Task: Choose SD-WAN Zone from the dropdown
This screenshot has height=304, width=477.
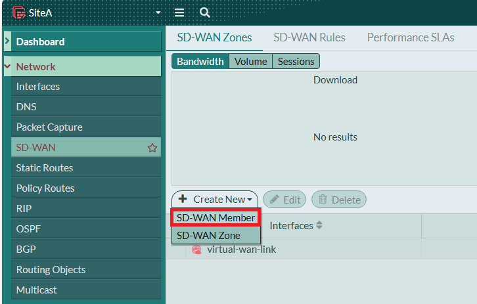Action: [216, 235]
